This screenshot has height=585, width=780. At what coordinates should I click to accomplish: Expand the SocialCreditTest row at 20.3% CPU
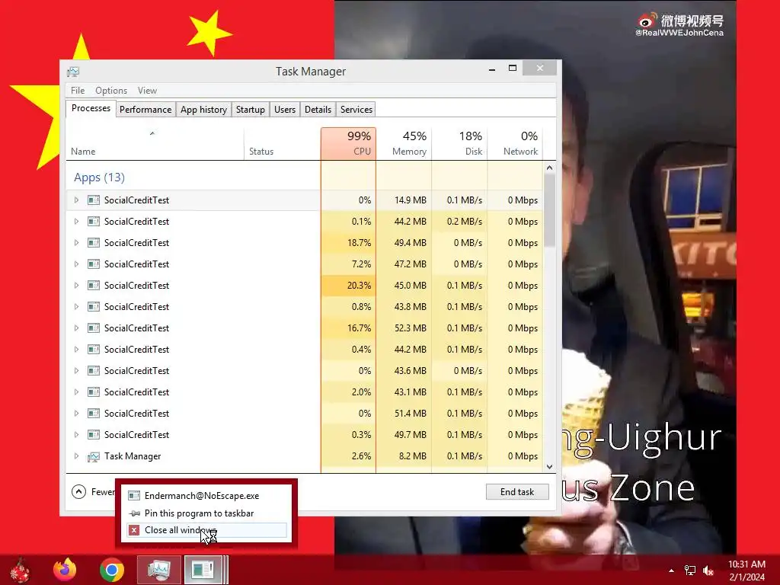pos(76,286)
